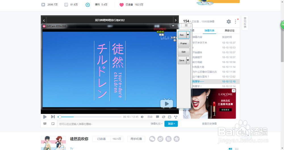Open the Save dropdown arrow in GifCam
Image resolution: width=284 pixels, height=150 pixels.
pyautogui.click(x=188, y=60)
